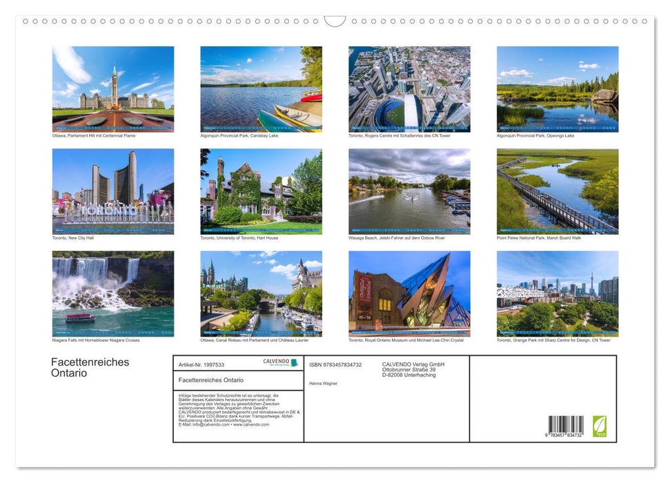The height and width of the screenshot is (483, 670).
Task: Select the Toronto New City Hall photo
Action: click(112, 190)
